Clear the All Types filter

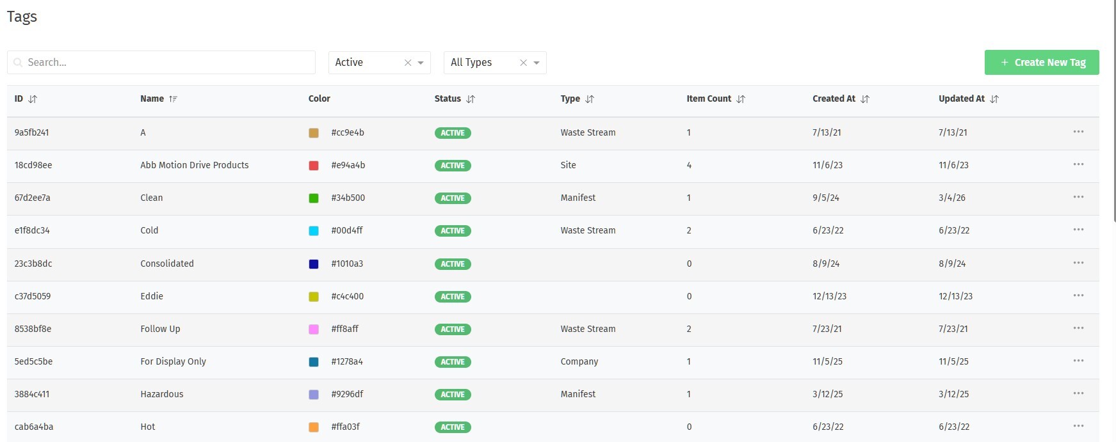523,63
